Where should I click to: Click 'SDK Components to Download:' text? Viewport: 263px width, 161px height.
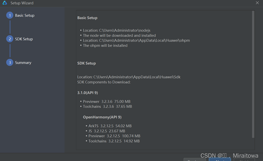point(104,82)
